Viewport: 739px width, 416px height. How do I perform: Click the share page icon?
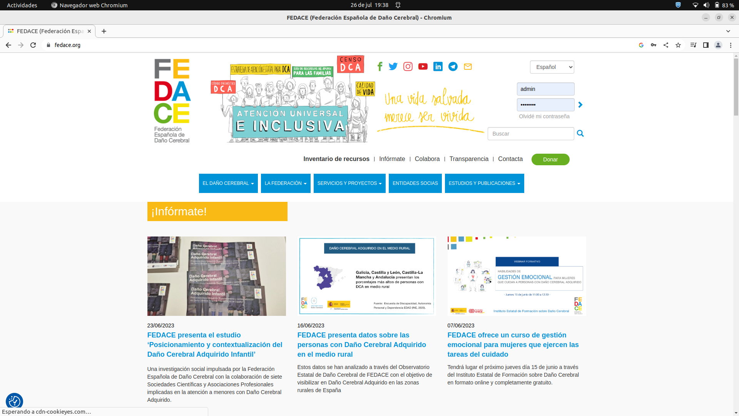pos(666,45)
